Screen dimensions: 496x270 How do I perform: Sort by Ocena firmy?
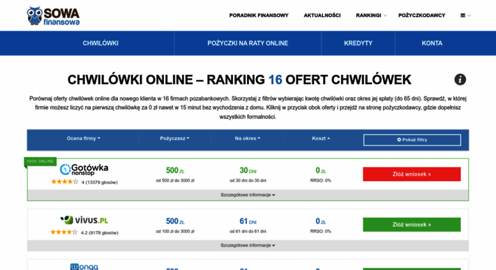(83, 139)
